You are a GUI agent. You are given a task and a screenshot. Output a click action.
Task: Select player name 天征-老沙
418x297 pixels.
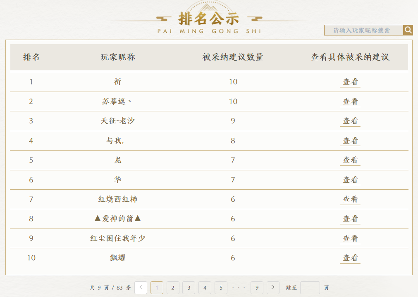117,121
